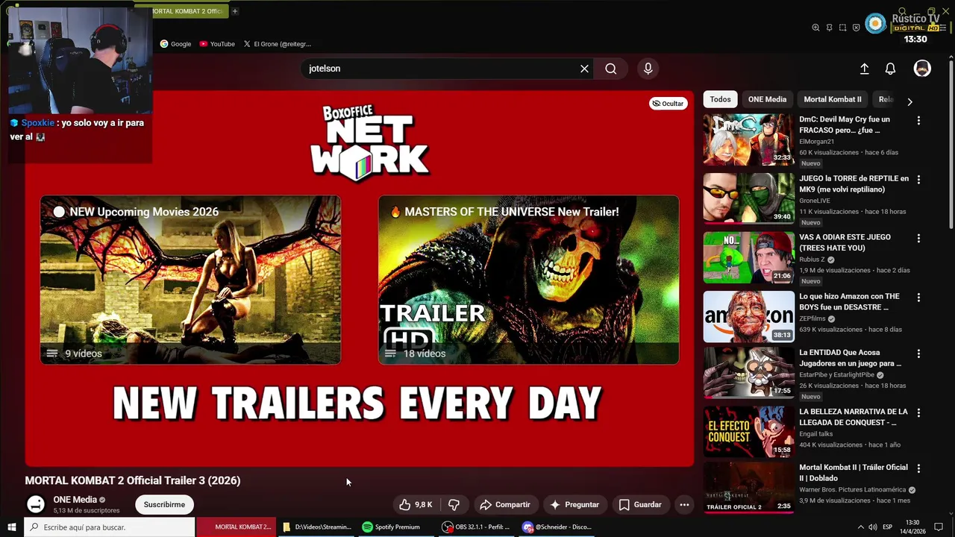
Task: Switch to the MORTAL KOMBAT 2 browser tab
Action: coord(187,11)
